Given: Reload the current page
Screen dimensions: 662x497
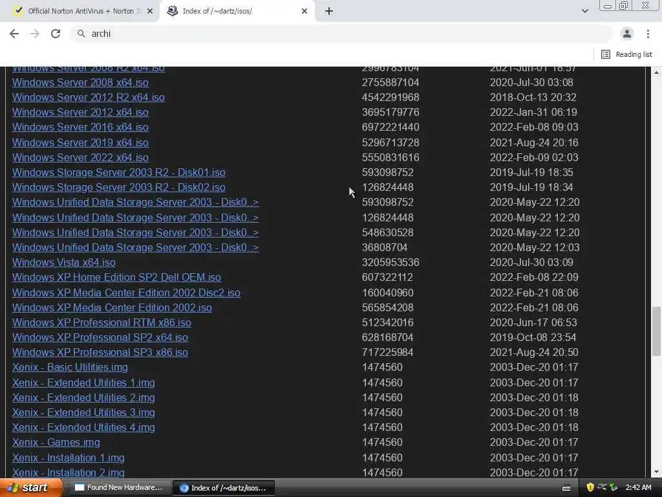Looking at the screenshot, I should 56,34.
